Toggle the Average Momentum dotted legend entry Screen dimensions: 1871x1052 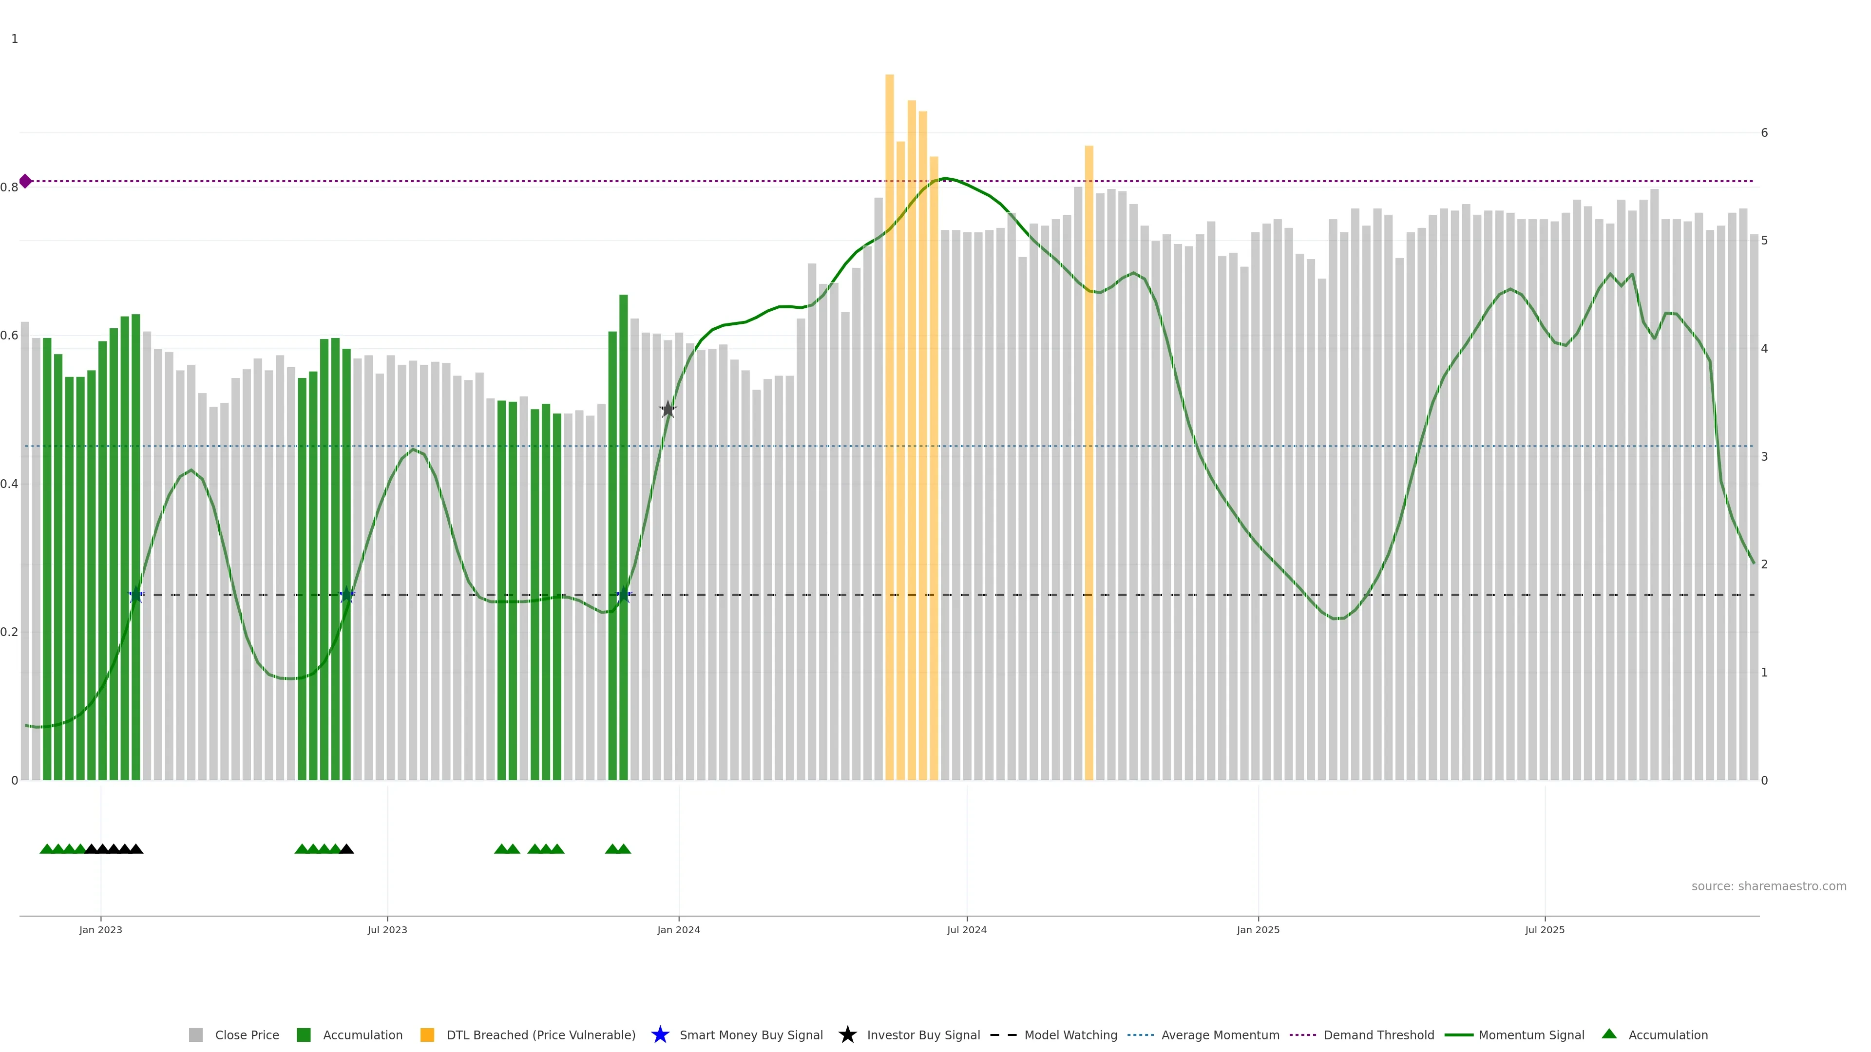1140,1034
